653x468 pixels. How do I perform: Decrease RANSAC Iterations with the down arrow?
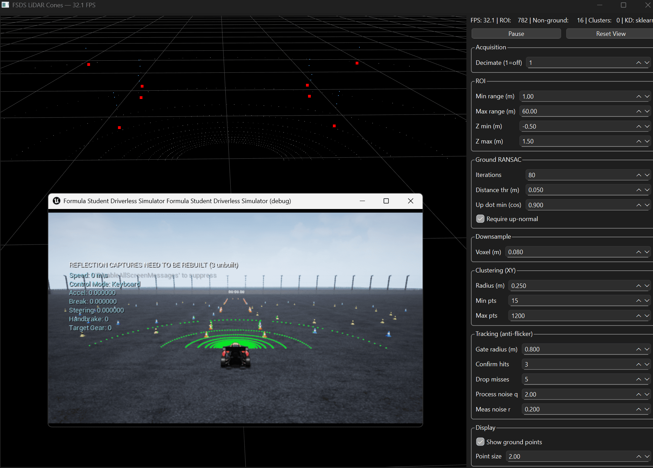tap(647, 175)
